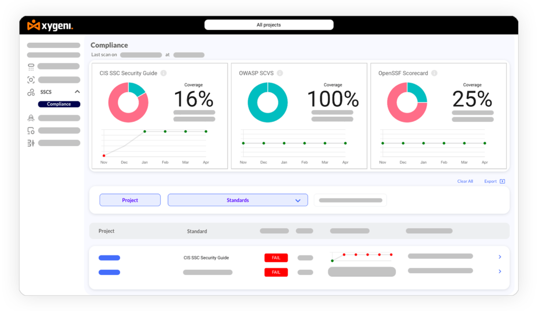Image resolution: width=537 pixels, height=311 pixels.
Task: Show info for OpenSSF Scorecard
Action: (434, 73)
